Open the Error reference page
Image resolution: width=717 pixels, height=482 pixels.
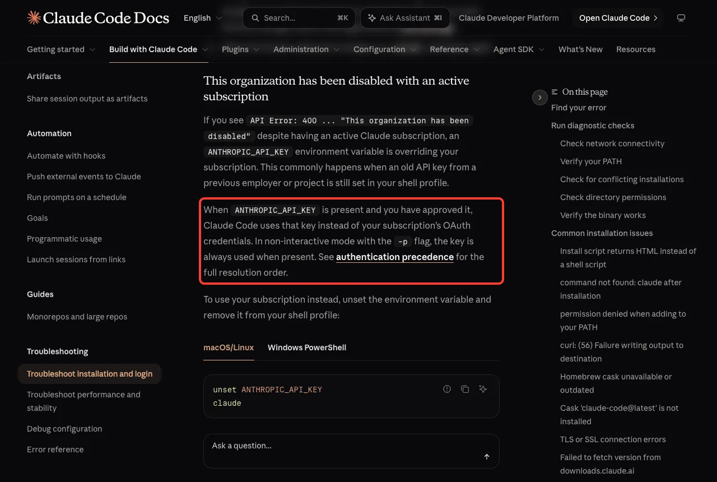[x=55, y=449]
